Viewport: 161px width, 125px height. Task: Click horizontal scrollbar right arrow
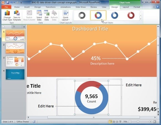155,117
